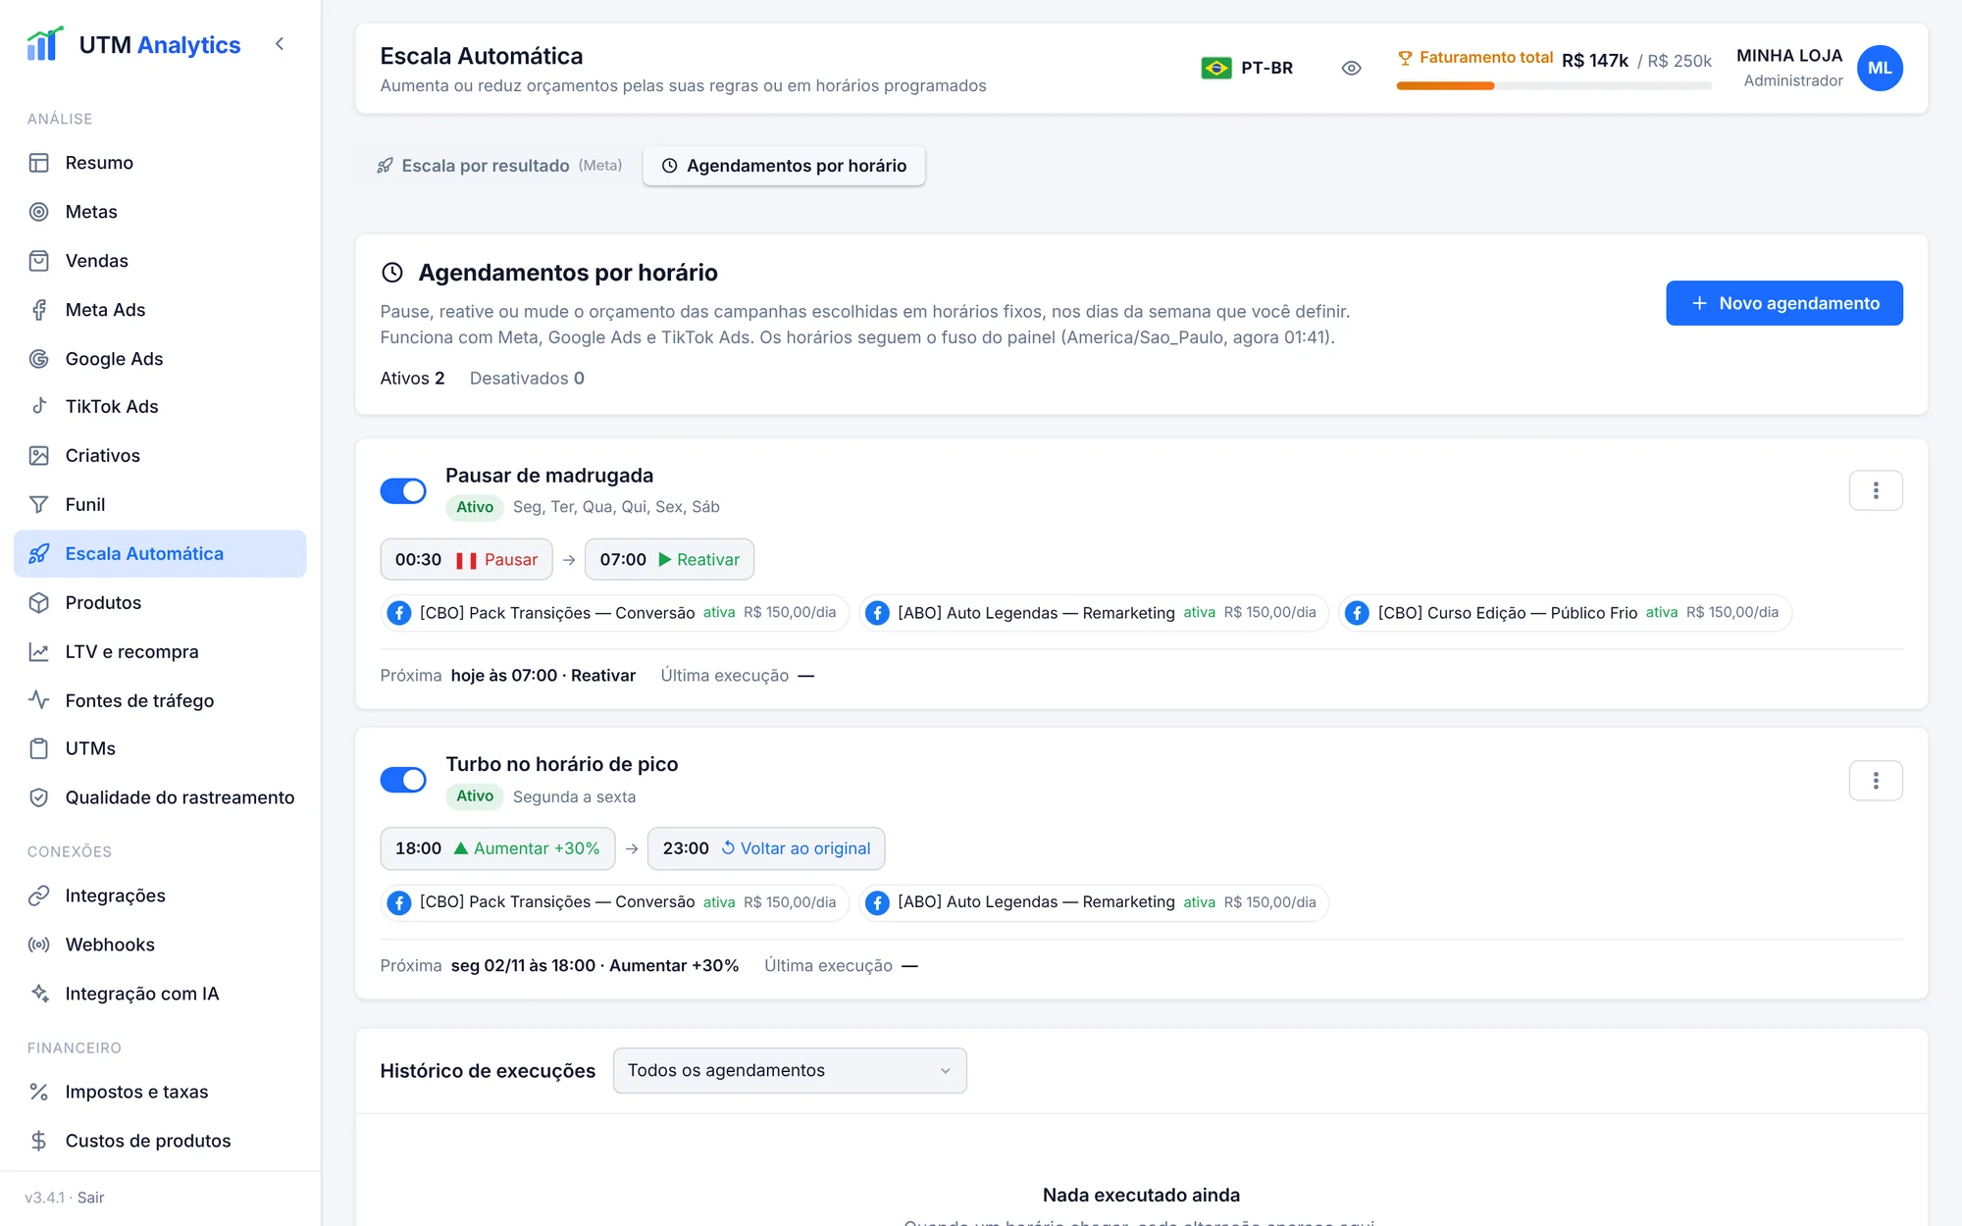This screenshot has height=1226, width=1962.
Task: Switch to Escala por resultado tab
Action: (499, 166)
